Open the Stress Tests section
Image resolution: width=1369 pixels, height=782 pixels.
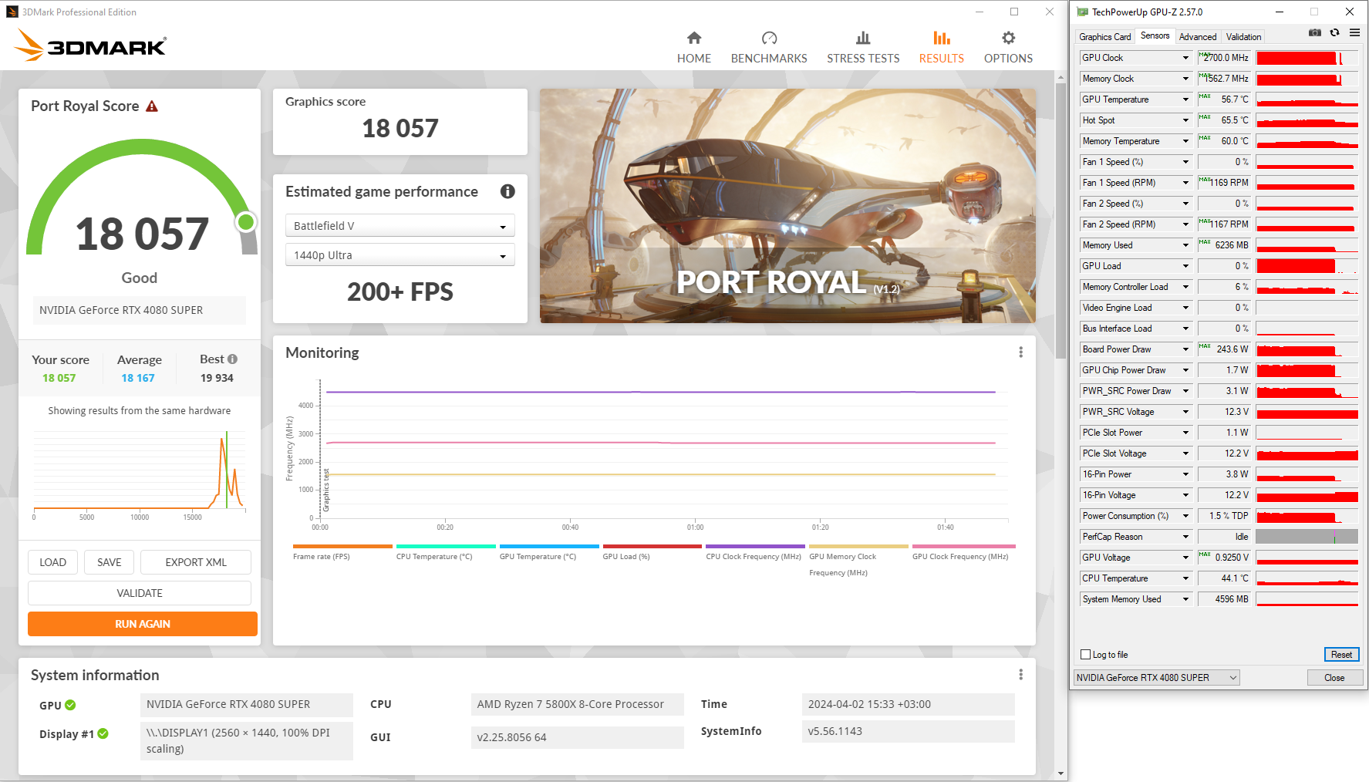[863, 48]
